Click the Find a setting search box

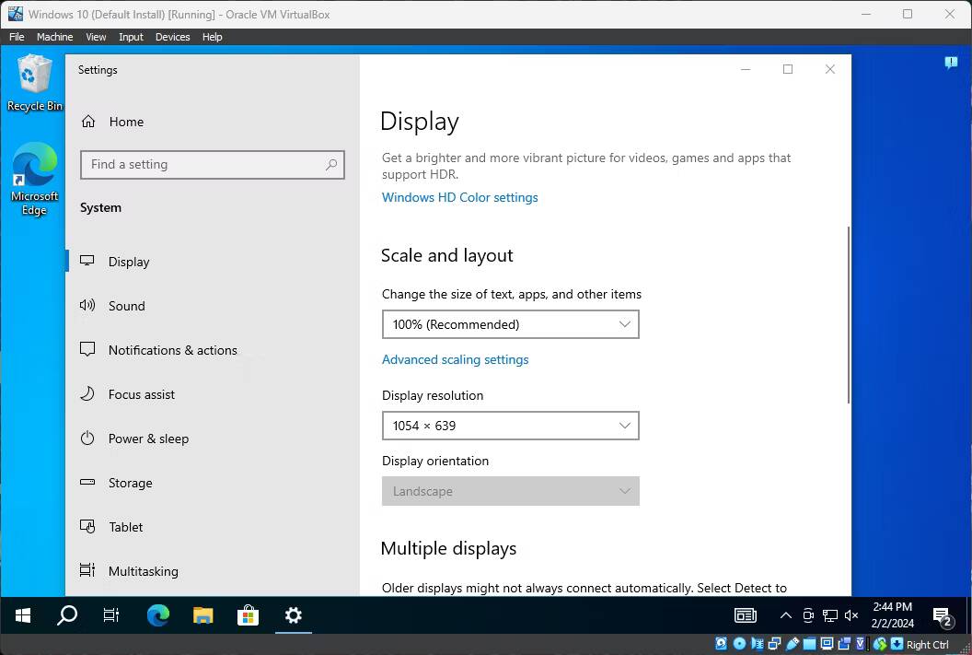212,164
